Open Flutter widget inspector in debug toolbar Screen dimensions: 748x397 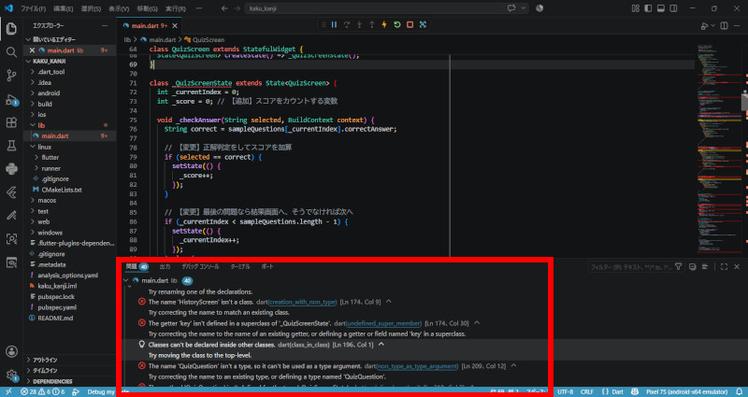pos(423,25)
